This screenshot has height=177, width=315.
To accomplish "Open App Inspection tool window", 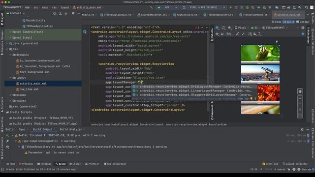I will click(115, 164).
